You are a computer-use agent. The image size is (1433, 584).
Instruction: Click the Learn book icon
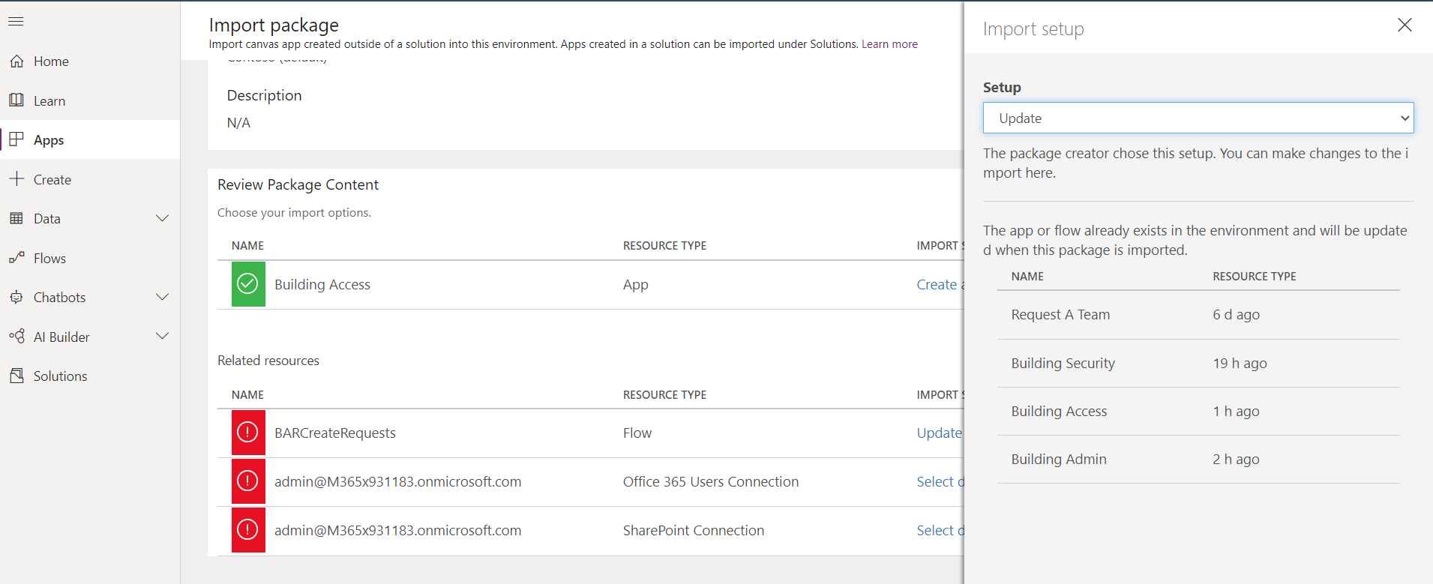click(16, 100)
